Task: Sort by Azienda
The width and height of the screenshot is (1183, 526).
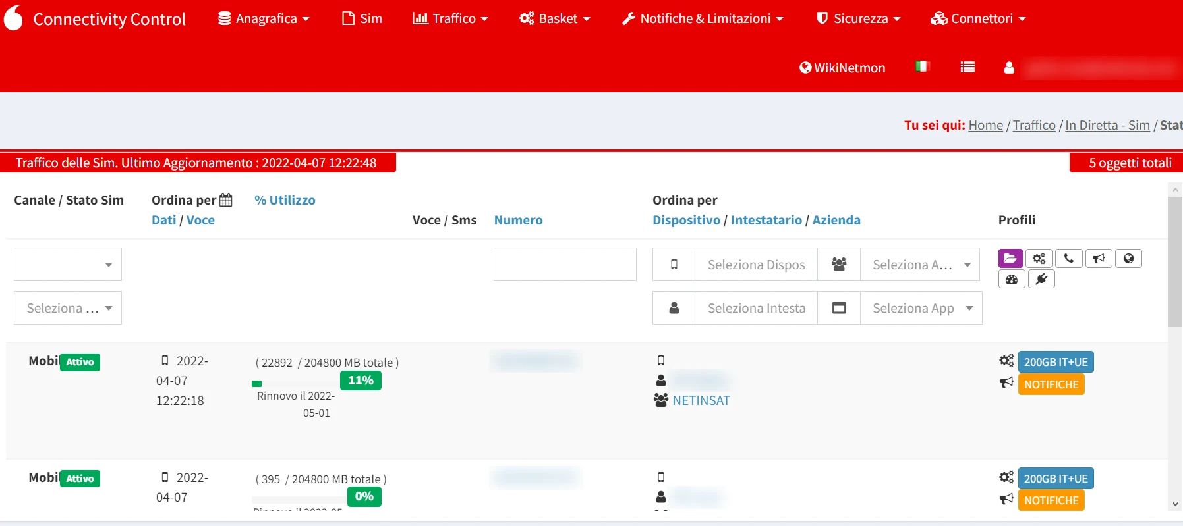Action: 836,220
